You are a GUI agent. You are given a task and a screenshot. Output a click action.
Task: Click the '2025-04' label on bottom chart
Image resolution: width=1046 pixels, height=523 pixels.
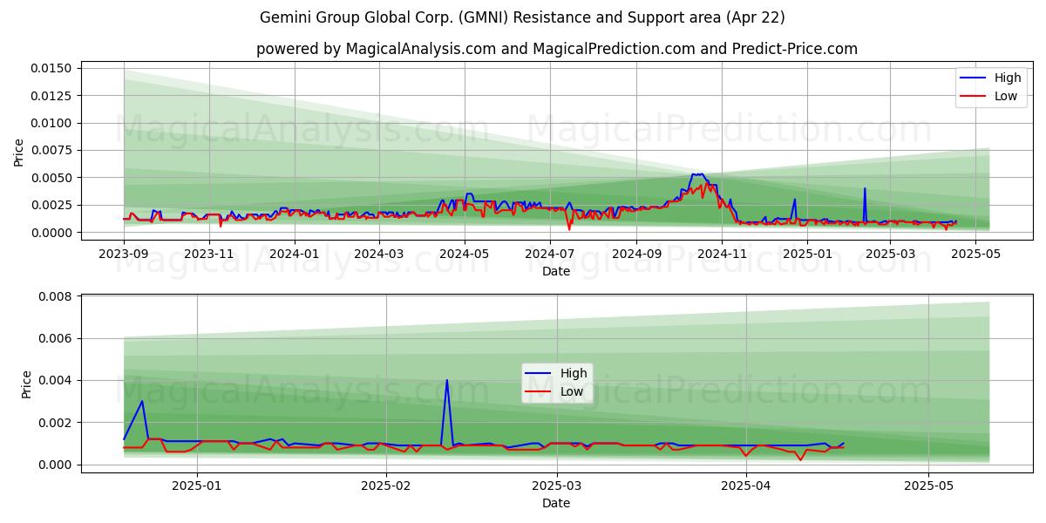[747, 486]
